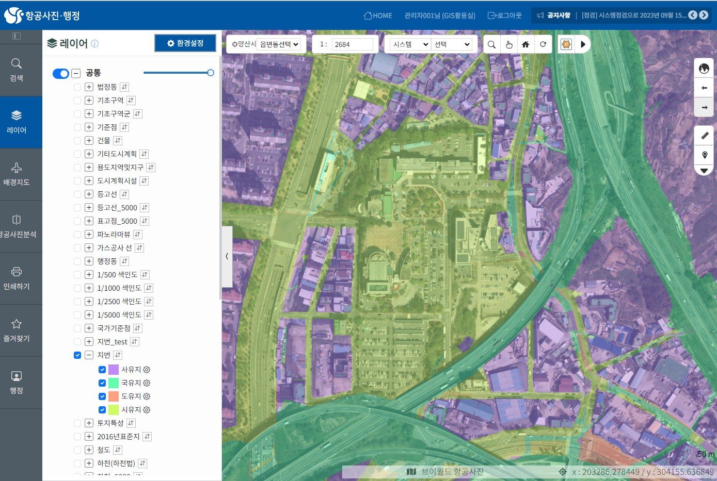Go to previous map view arrow
Image resolution: width=717 pixels, height=481 pixels.
point(704,88)
